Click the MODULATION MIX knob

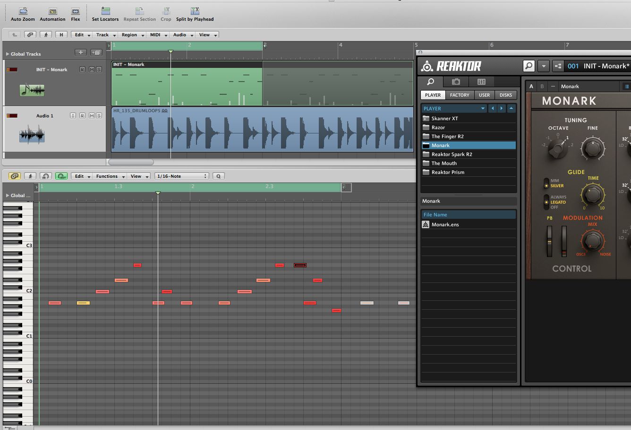592,241
